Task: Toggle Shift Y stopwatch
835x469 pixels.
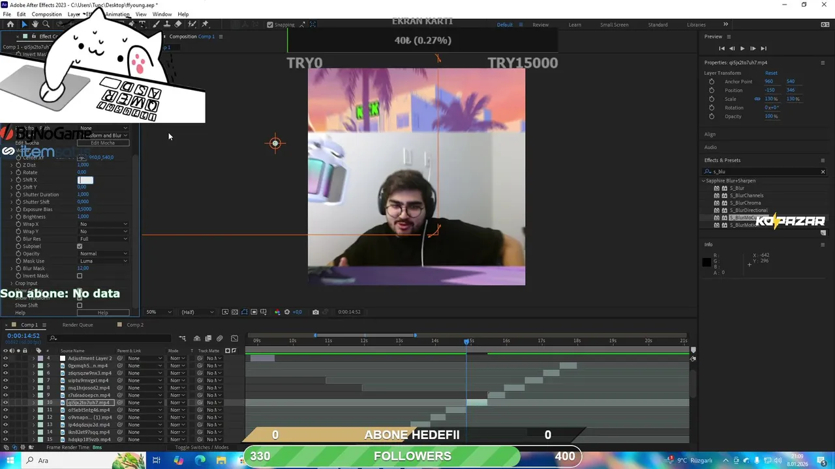Action: (18, 187)
